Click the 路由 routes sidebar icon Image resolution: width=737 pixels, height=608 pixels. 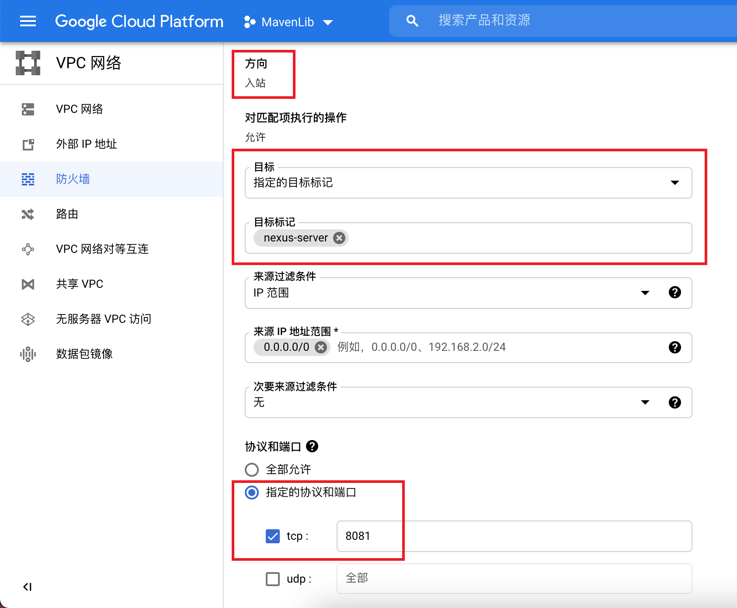28,214
